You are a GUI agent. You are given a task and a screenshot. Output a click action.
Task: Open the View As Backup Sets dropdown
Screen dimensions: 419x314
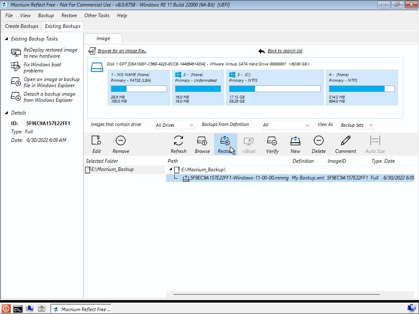(357, 125)
